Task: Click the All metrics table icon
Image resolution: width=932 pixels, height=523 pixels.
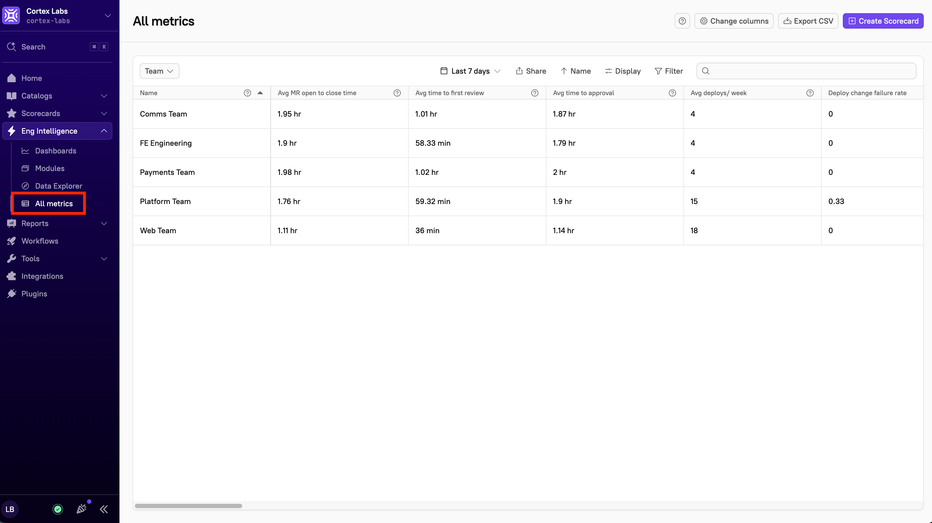Action: [x=25, y=203]
